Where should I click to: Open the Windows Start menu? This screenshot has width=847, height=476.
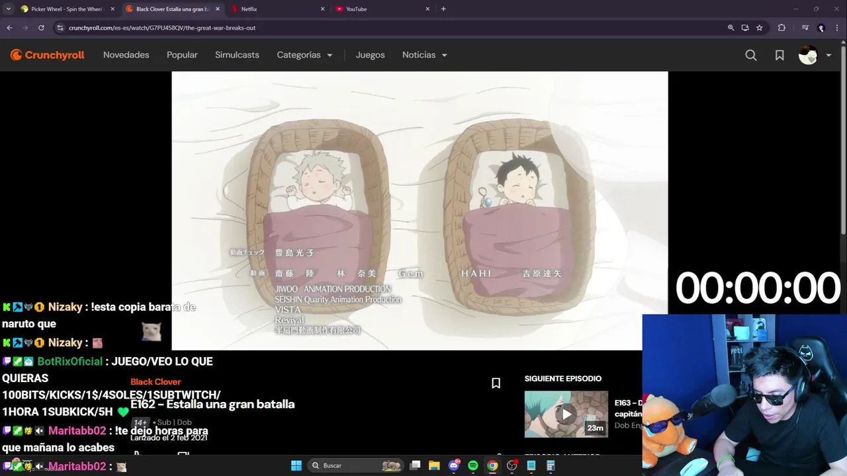pos(296,465)
